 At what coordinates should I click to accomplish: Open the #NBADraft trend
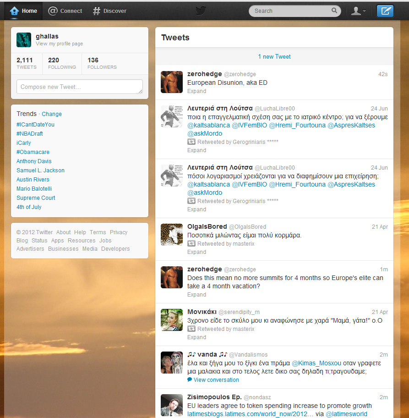(x=30, y=133)
